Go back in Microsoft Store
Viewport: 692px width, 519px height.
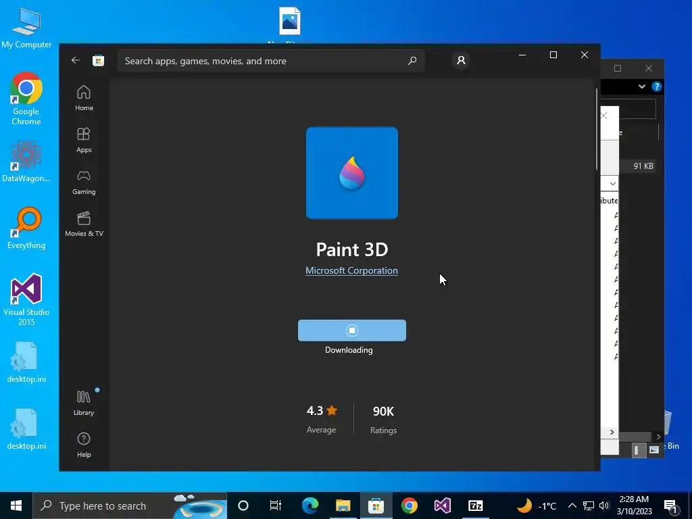(76, 60)
